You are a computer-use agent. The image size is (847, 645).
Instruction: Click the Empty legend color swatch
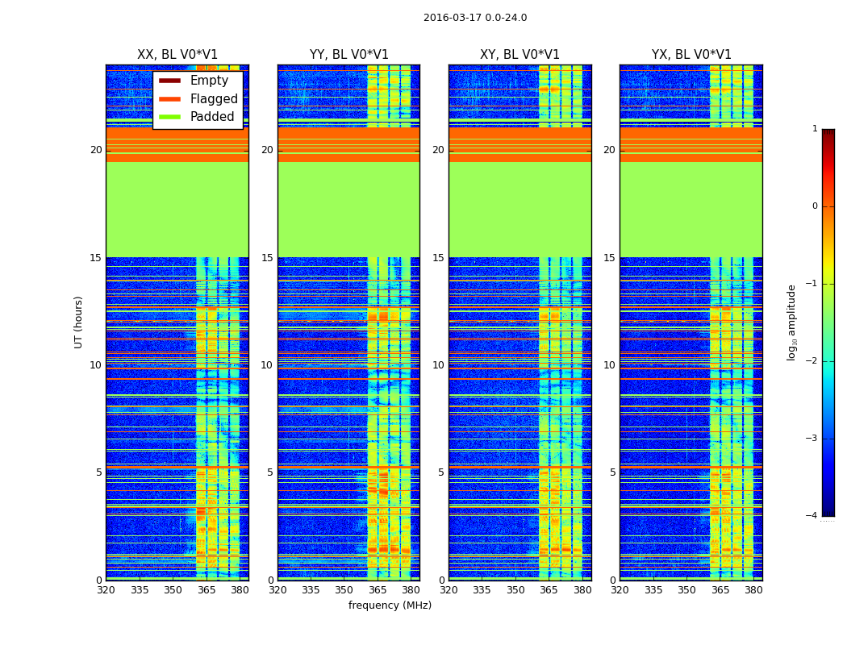(x=169, y=81)
